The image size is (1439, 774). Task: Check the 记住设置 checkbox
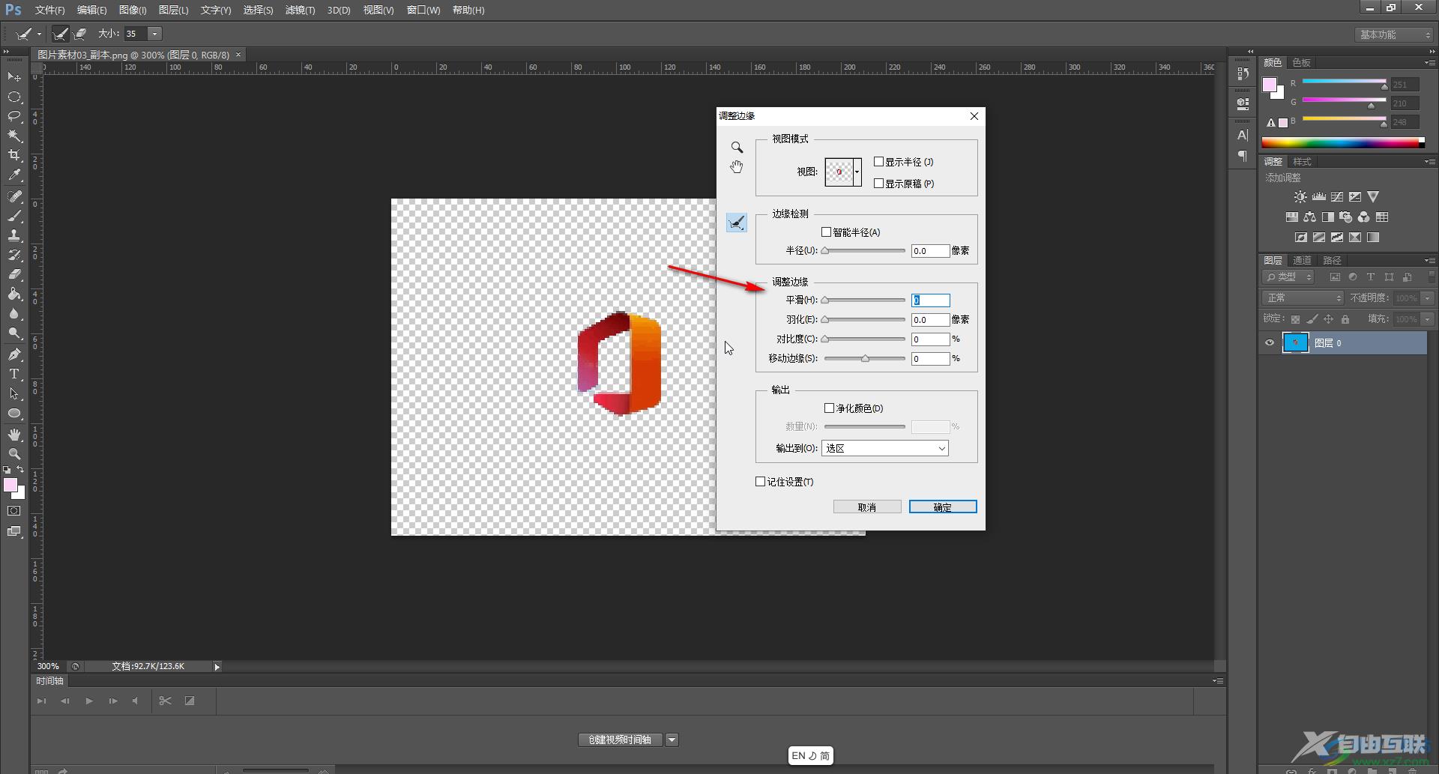pyautogui.click(x=760, y=482)
